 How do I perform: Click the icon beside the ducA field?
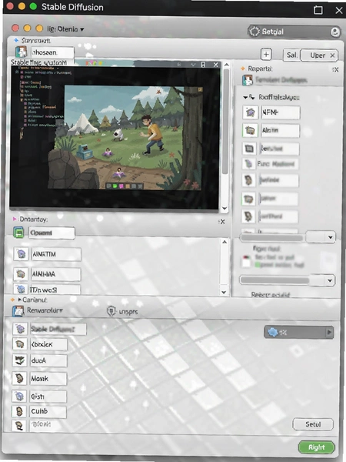(19, 360)
